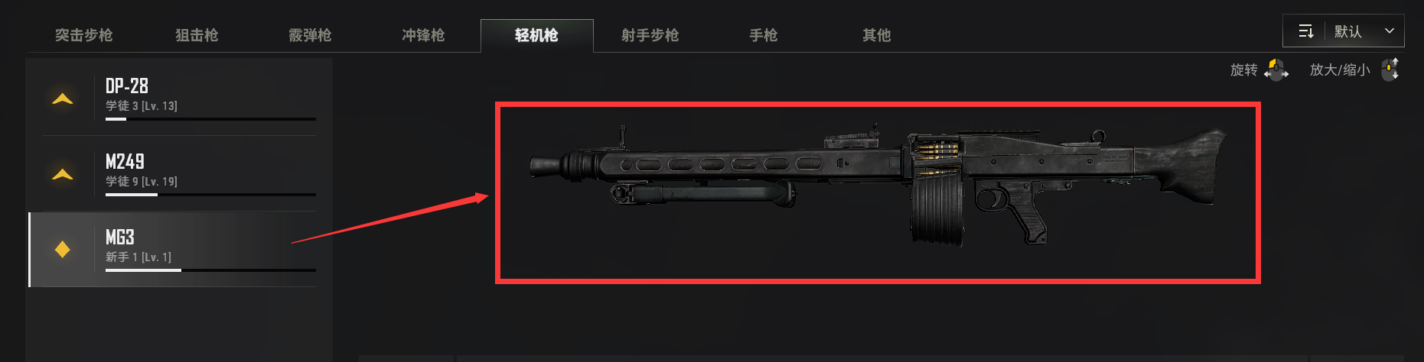Select the M249 weapon entry
The image size is (1424, 362).
181,173
